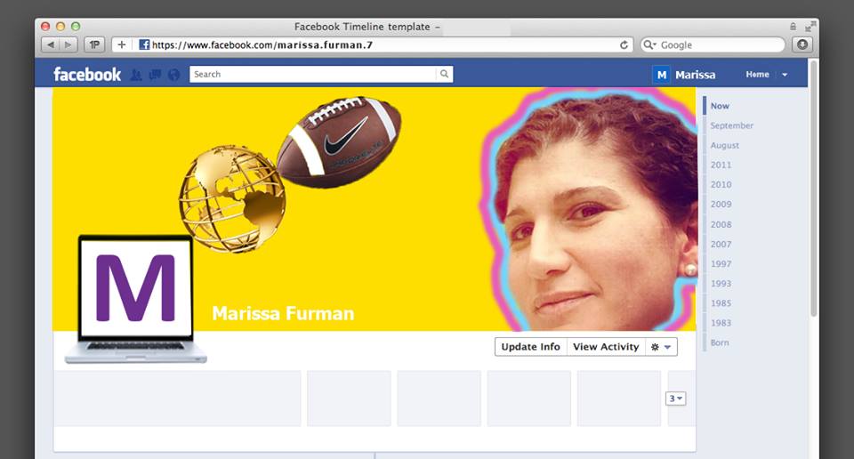Image resolution: width=854 pixels, height=459 pixels.
Task: Open the Downloads button in browser toolbar
Action: tap(802, 44)
